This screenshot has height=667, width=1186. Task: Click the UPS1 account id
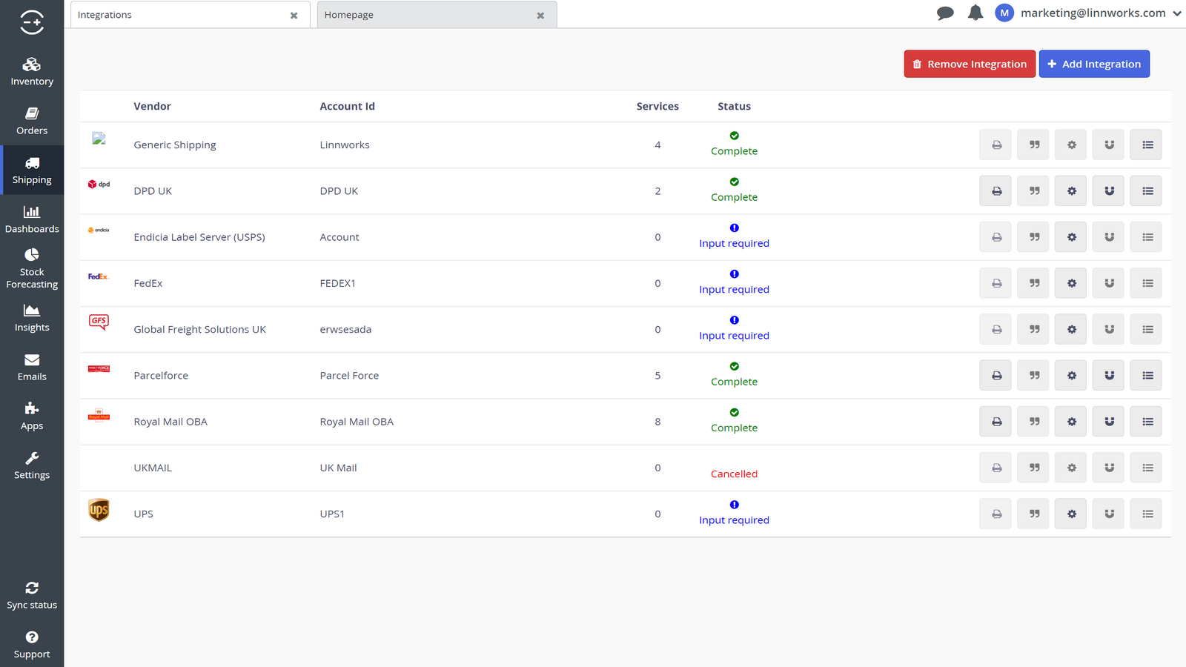[x=332, y=514]
